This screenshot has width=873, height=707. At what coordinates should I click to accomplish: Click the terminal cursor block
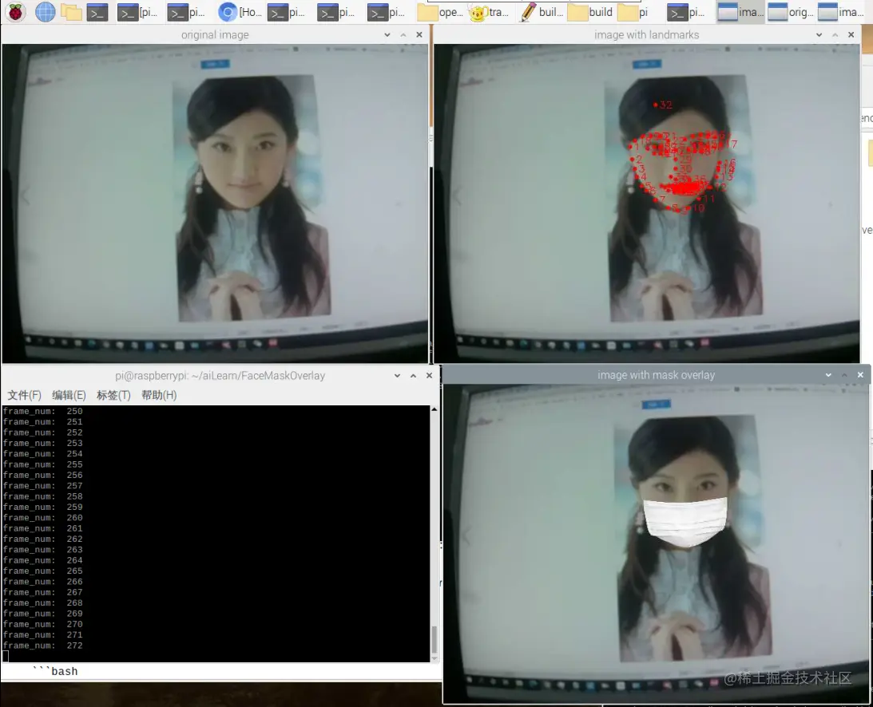(x=6, y=656)
